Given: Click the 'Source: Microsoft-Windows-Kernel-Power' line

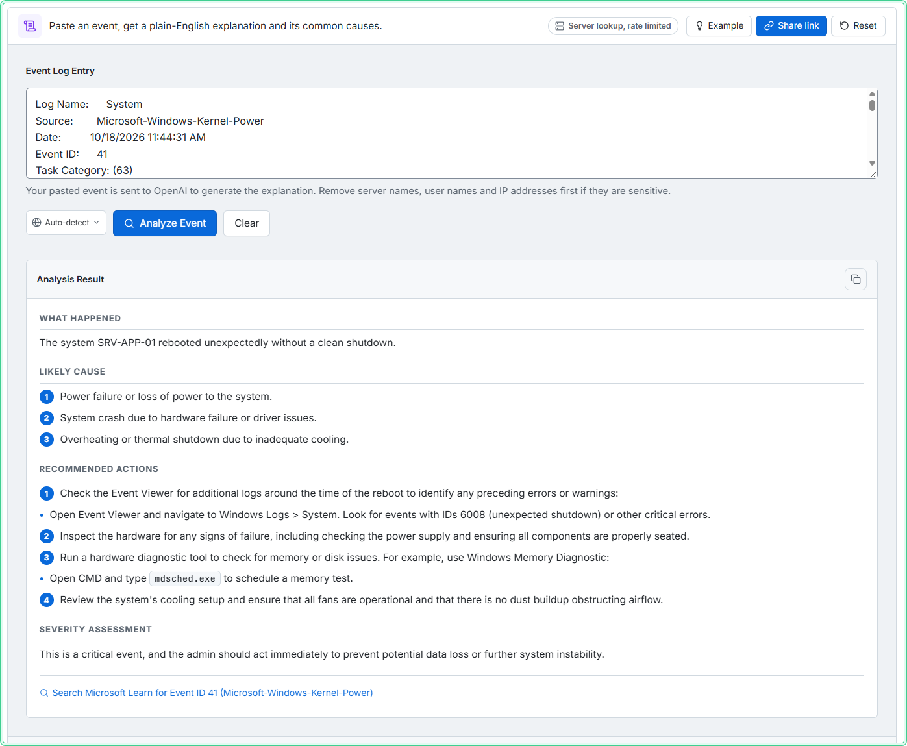Looking at the screenshot, I should (x=150, y=121).
